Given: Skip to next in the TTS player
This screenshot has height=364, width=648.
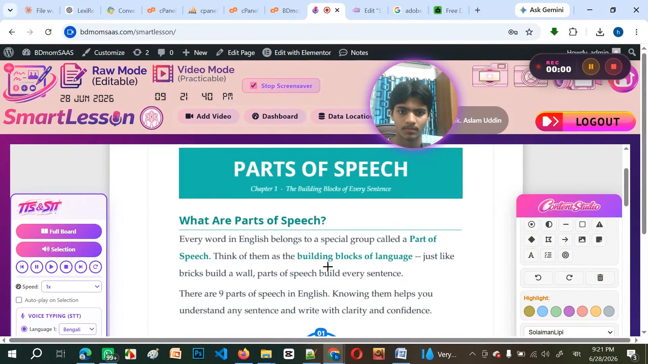Looking at the screenshot, I should 81,267.
